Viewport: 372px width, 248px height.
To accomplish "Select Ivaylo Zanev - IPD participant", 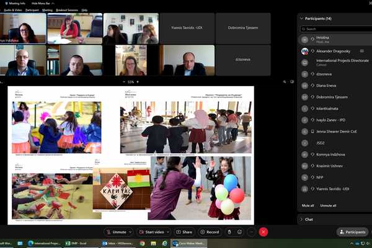I will (x=335, y=120).
